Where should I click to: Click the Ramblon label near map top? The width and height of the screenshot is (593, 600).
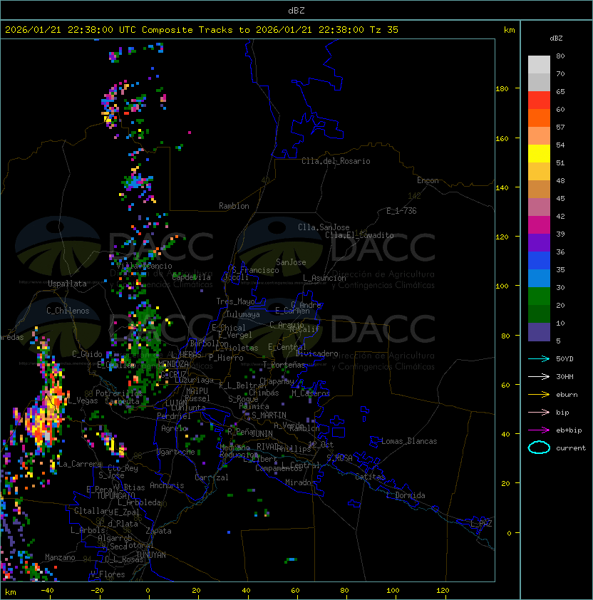[x=234, y=206]
